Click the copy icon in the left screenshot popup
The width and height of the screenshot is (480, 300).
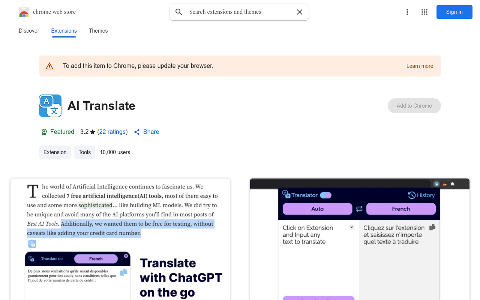click(x=124, y=273)
